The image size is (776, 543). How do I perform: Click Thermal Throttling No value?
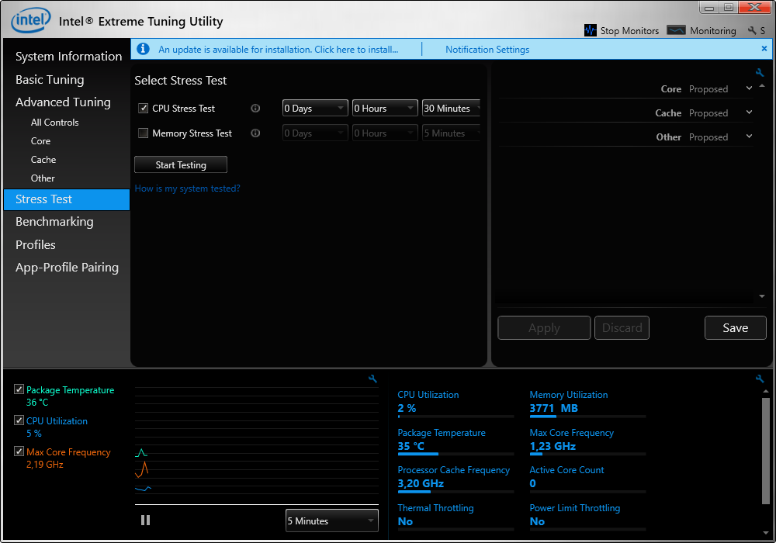pyautogui.click(x=405, y=521)
